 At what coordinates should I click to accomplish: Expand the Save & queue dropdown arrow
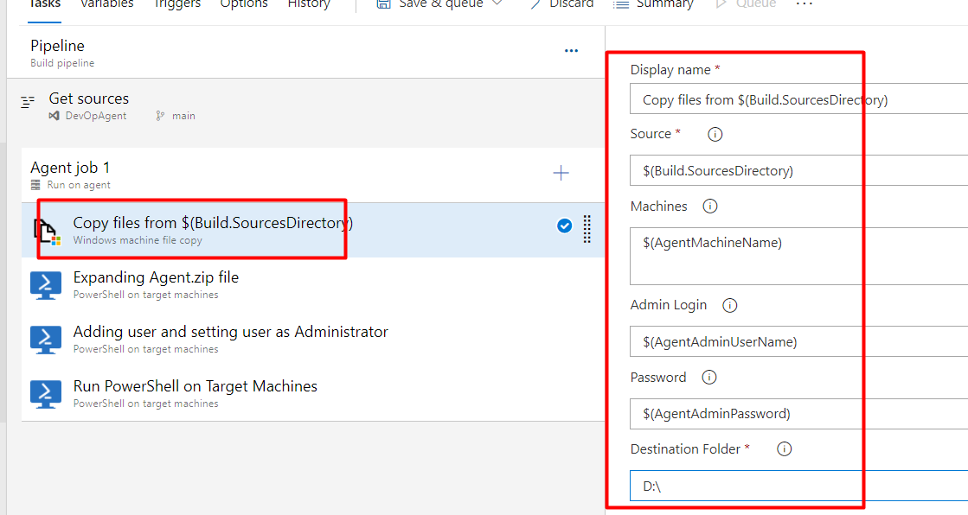(x=497, y=3)
